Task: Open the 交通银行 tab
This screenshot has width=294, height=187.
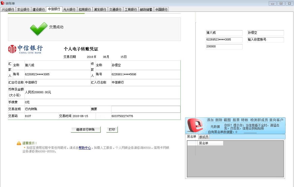Action: pyautogui.click(x=116, y=9)
